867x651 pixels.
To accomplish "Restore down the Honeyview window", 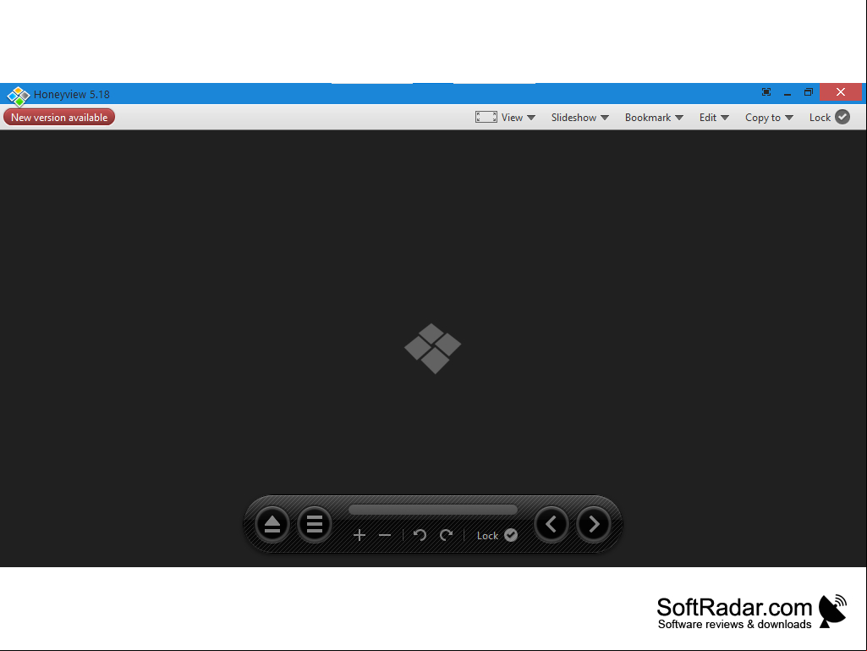I will pos(809,92).
